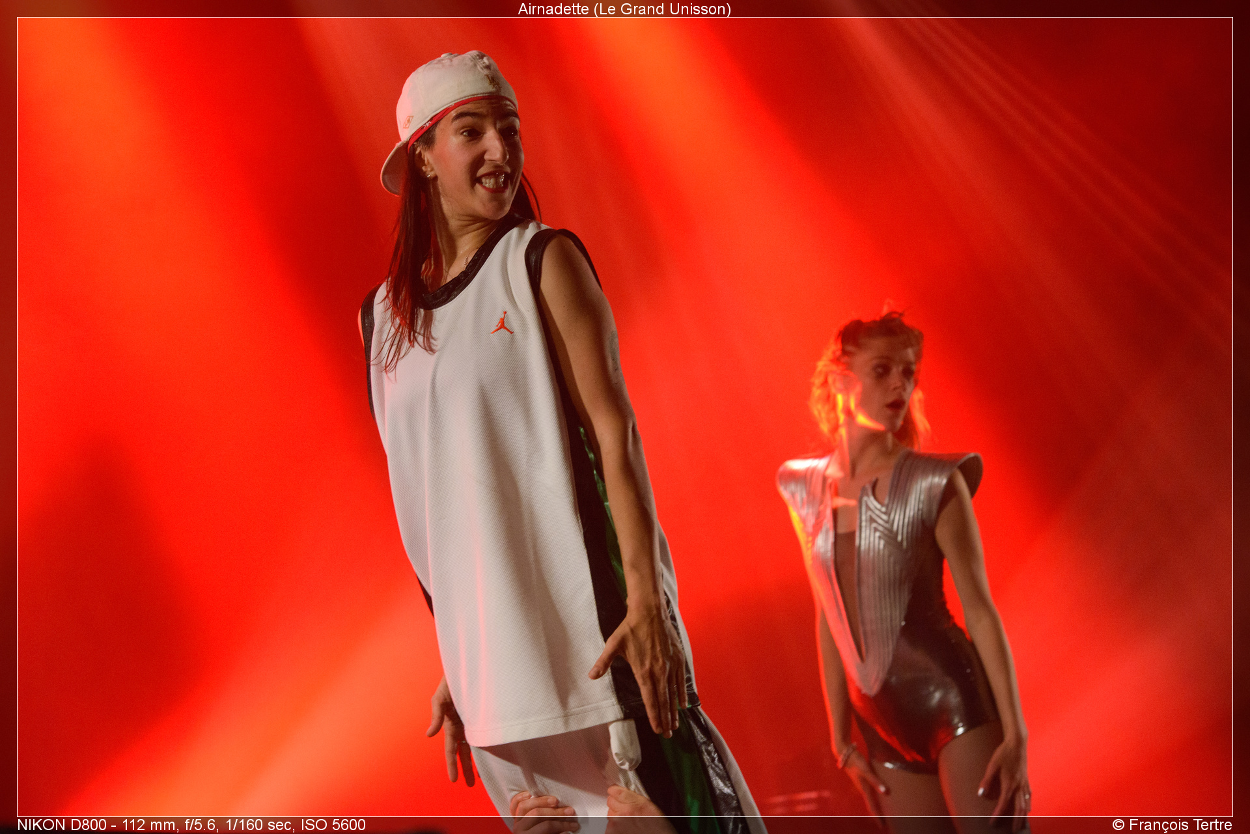This screenshot has width=1250, height=834.
Task: Click the title text "Airnadette (Le Grand Unisson)"
Action: coord(624,9)
